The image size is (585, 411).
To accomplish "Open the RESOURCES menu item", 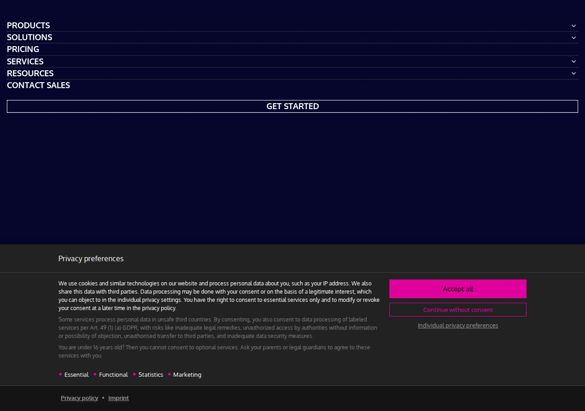I will click(30, 74).
